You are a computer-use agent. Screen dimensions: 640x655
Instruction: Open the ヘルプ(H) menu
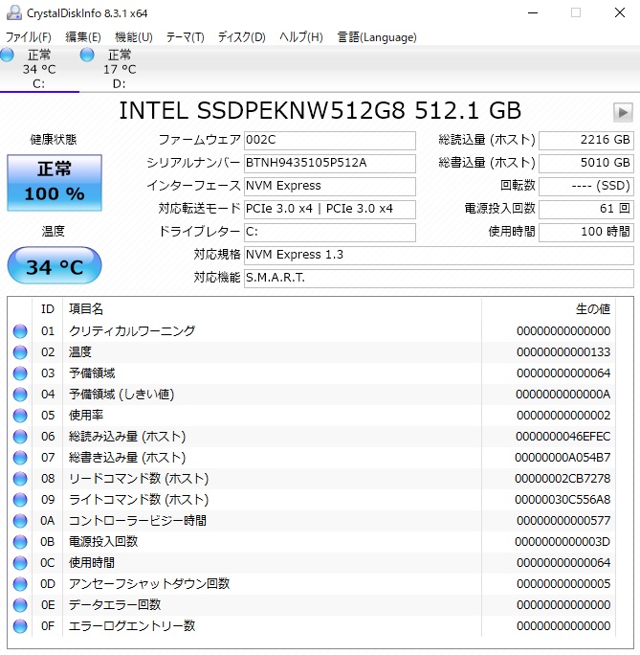coord(300,37)
